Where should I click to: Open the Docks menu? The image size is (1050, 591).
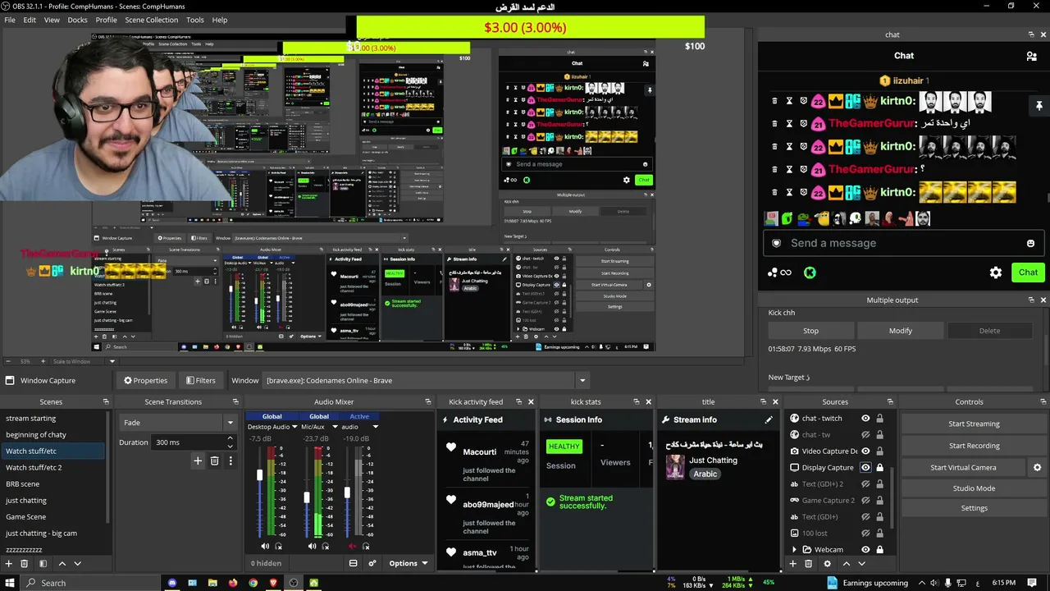click(77, 20)
